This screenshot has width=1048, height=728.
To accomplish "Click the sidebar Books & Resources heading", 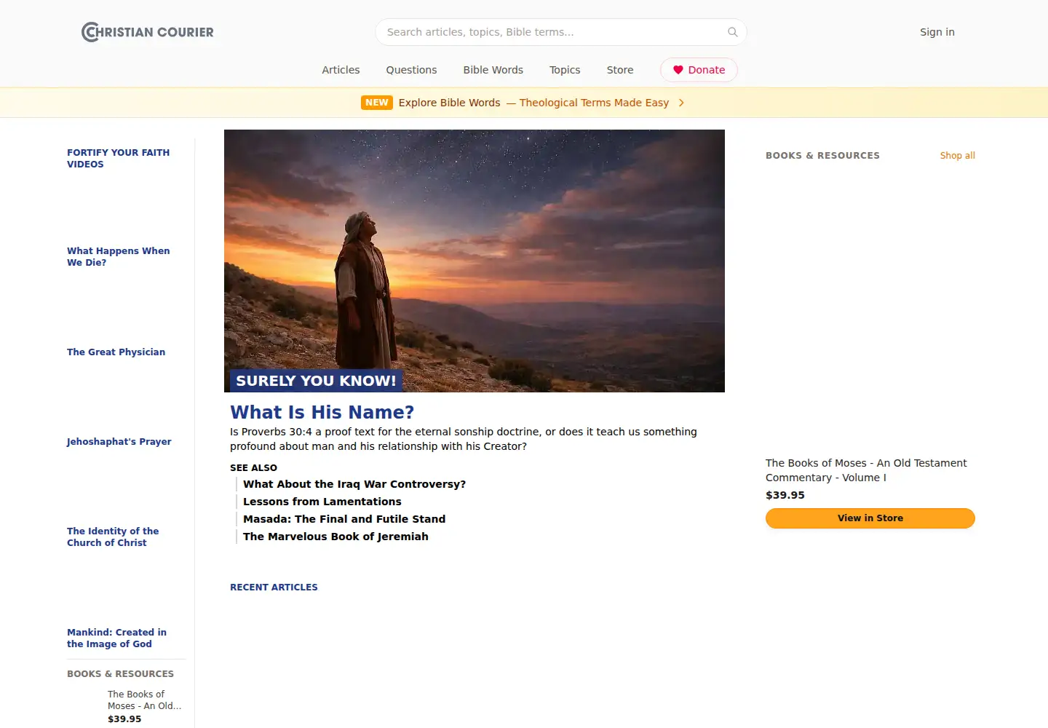I will click(120, 673).
